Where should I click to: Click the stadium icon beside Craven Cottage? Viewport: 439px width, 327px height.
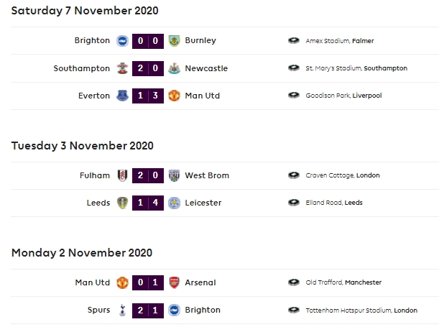[293, 175]
